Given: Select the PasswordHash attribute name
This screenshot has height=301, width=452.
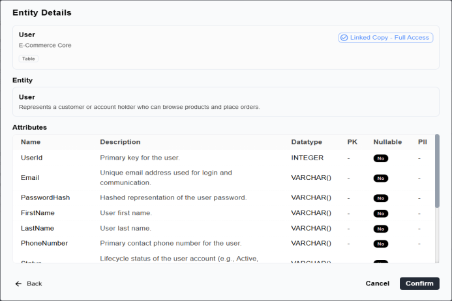Looking at the screenshot, I should pyautogui.click(x=45, y=197).
